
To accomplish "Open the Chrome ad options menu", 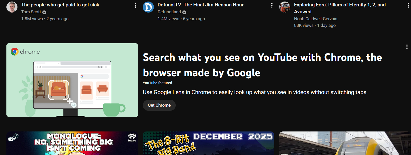I will point(407,47).
